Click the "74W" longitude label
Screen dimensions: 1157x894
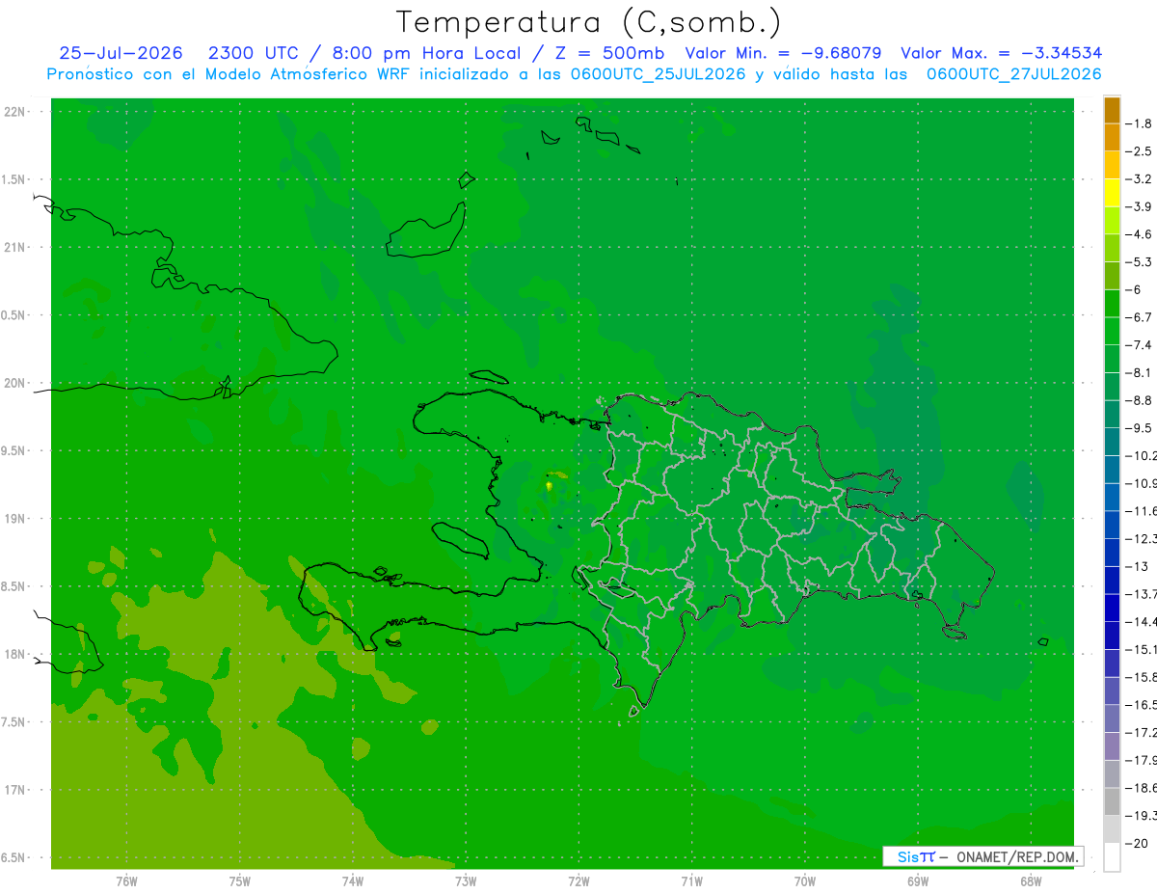[352, 880]
